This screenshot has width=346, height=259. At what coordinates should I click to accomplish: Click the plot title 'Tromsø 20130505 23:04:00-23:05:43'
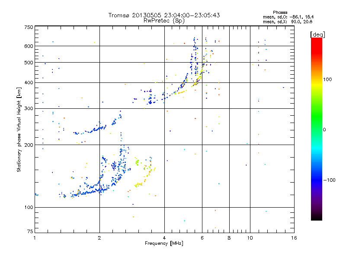coord(164,15)
